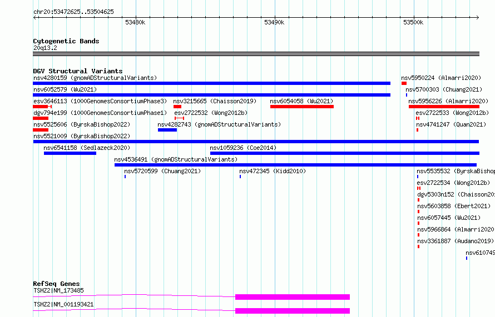Click the chr20:53472625..53504625 coordinates label
Viewport: 495px width, 317px height.
pyautogui.click(x=73, y=12)
